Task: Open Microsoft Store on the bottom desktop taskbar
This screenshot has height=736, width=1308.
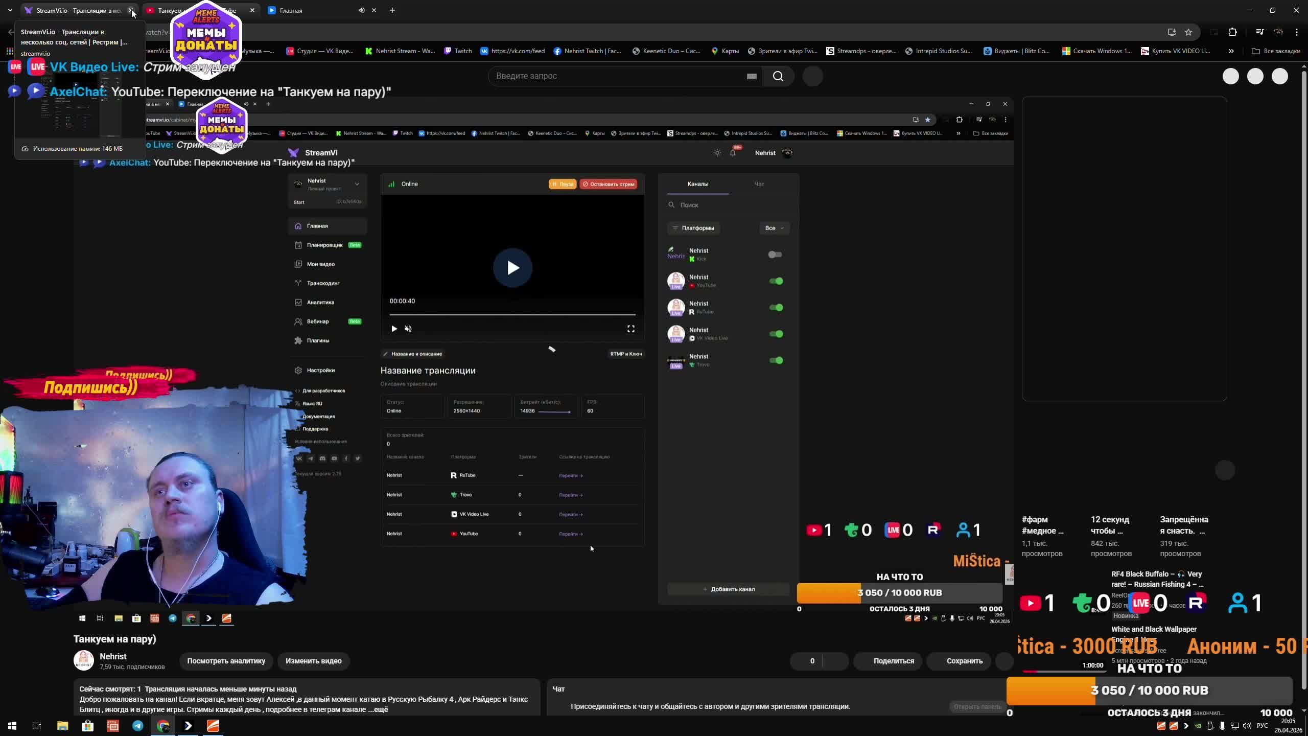Action: pos(88,726)
